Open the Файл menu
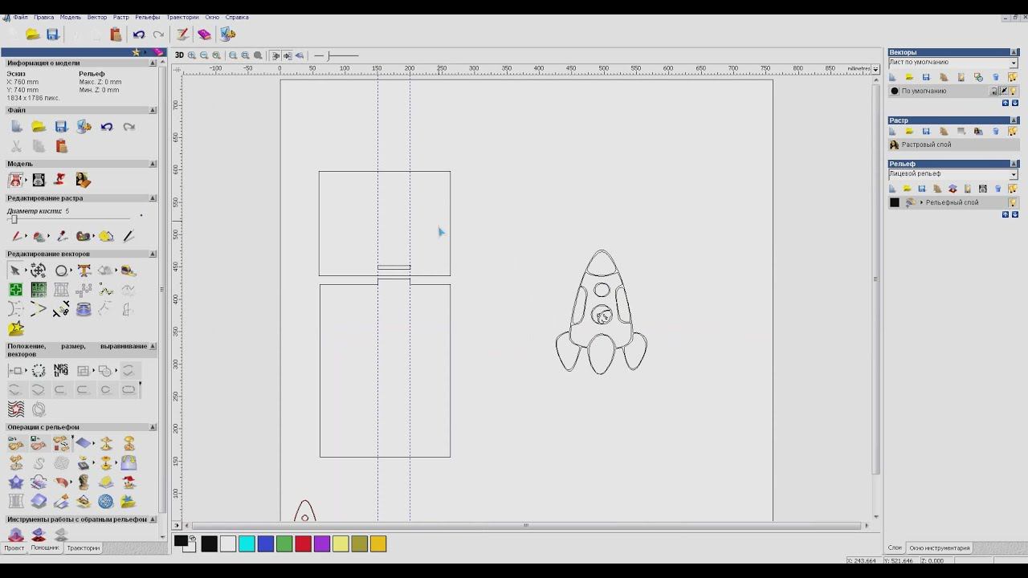 point(20,17)
